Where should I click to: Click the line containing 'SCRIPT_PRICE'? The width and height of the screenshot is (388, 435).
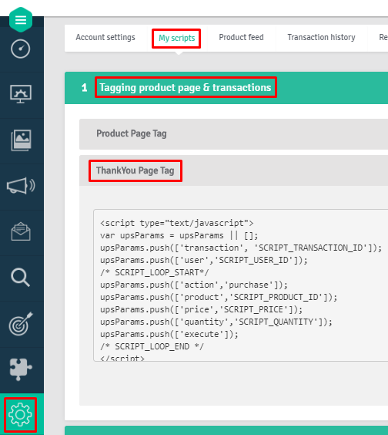pyautogui.click(x=202, y=309)
